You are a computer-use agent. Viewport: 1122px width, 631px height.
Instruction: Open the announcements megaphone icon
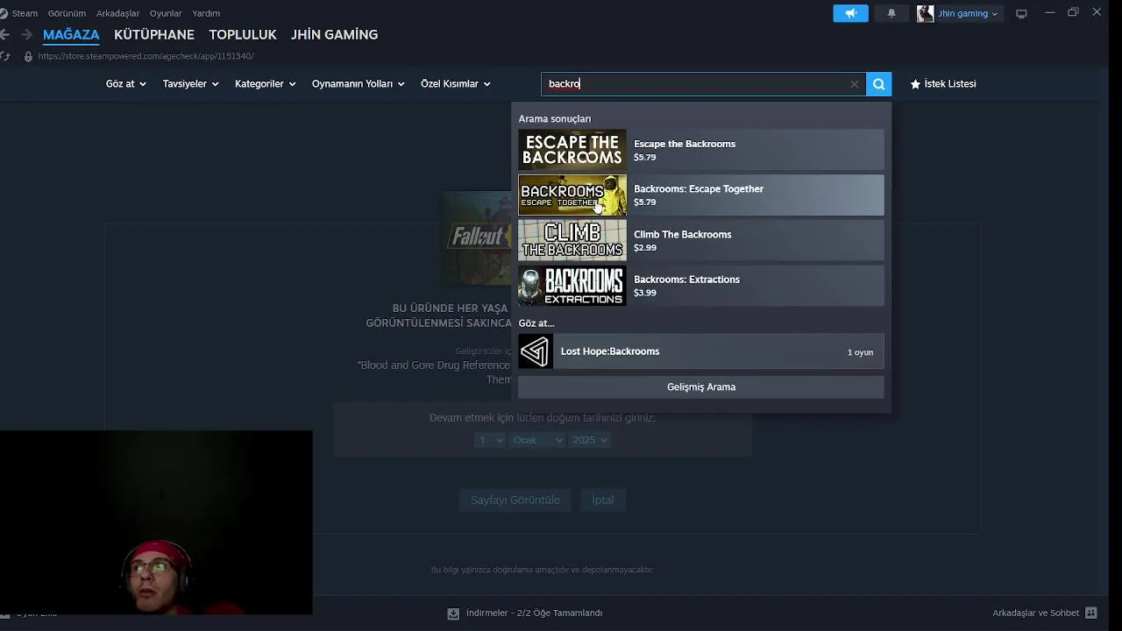click(x=850, y=13)
